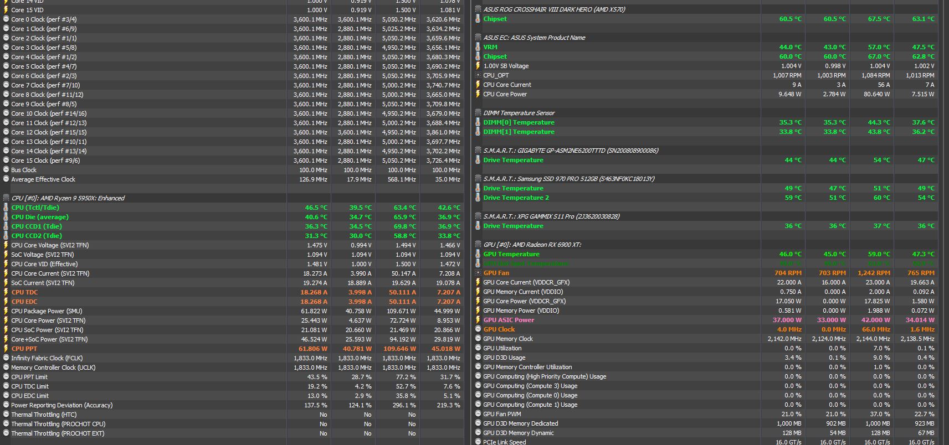
Task: Click the thermometer icon beside VRM
Action: tap(478, 47)
